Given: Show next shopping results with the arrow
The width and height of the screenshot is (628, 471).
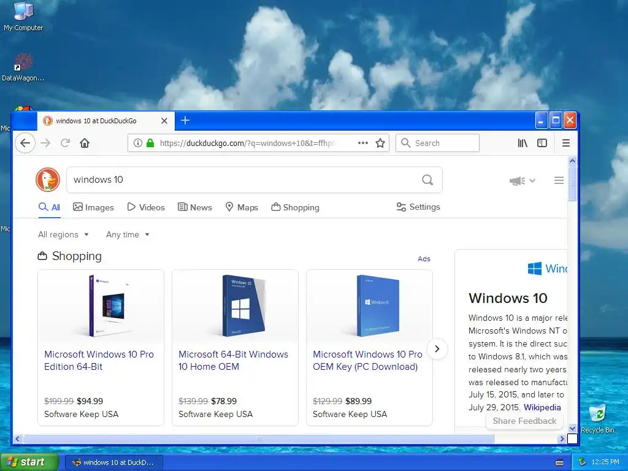Looking at the screenshot, I should 437,349.
